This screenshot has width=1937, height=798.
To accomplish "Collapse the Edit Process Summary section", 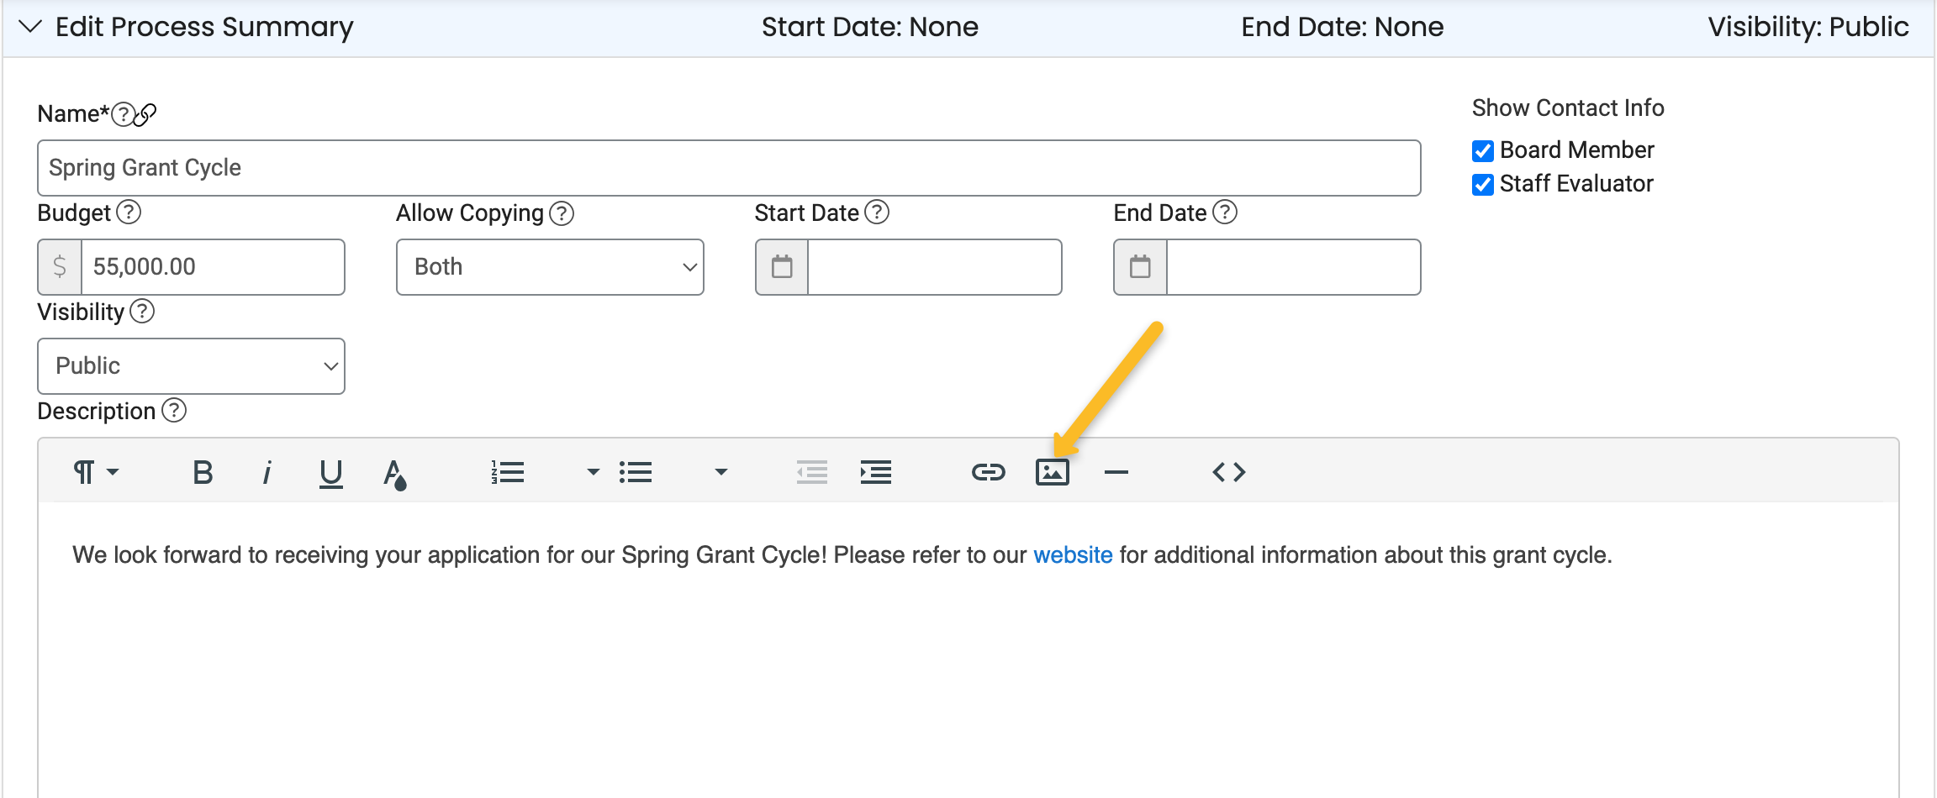I will (x=30, y=27).
